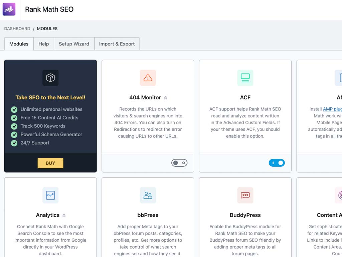Click the box icon in the upgrade banner

coord(50,78)
